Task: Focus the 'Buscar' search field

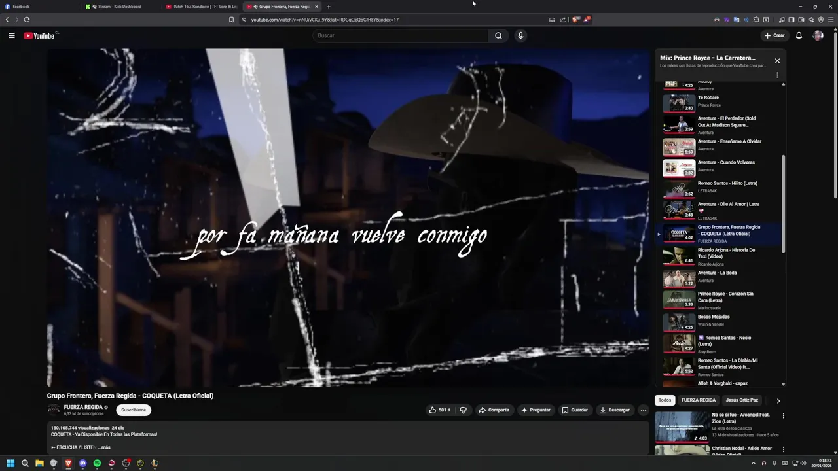Action: (400, 35)
